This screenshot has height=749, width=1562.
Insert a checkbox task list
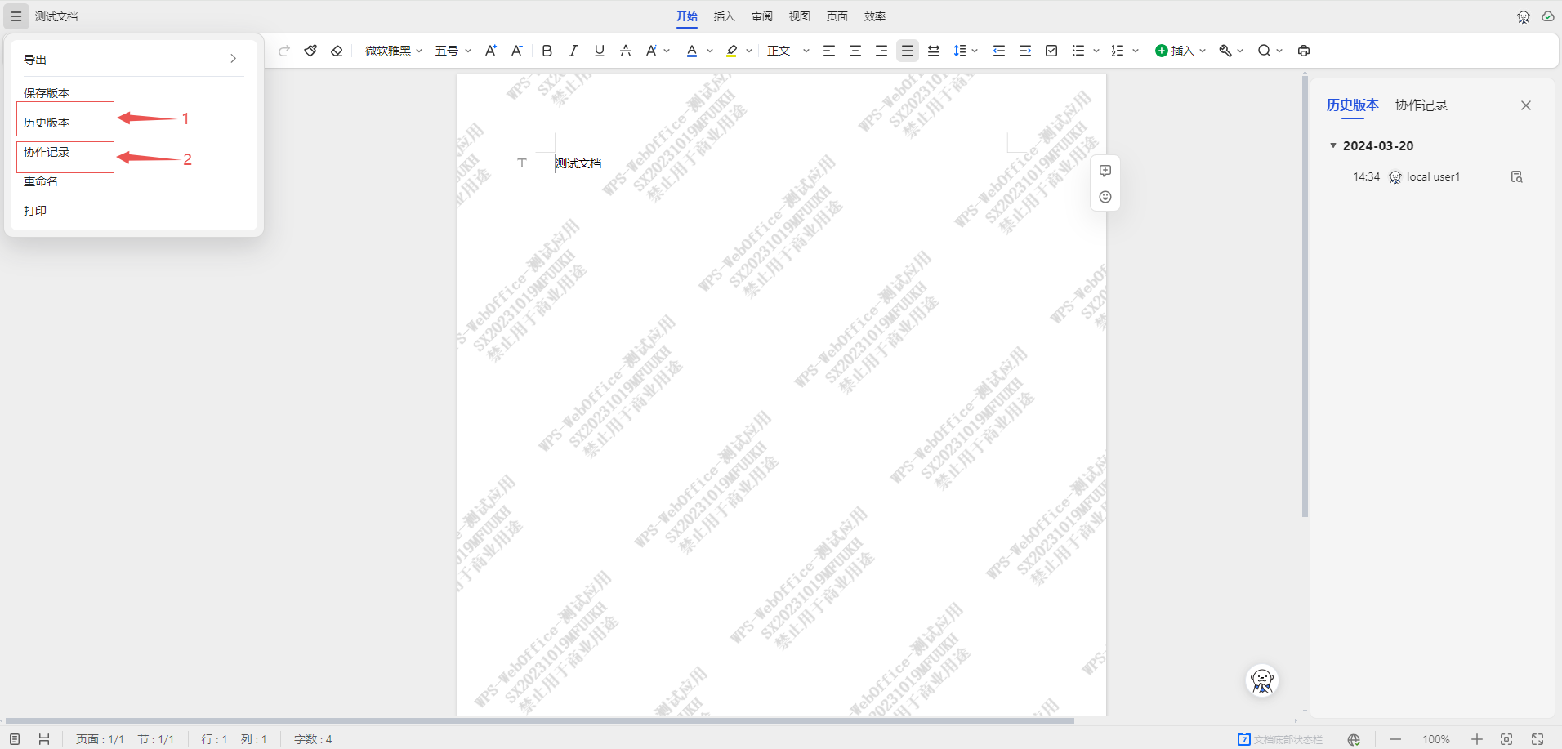pos(1051,51)
